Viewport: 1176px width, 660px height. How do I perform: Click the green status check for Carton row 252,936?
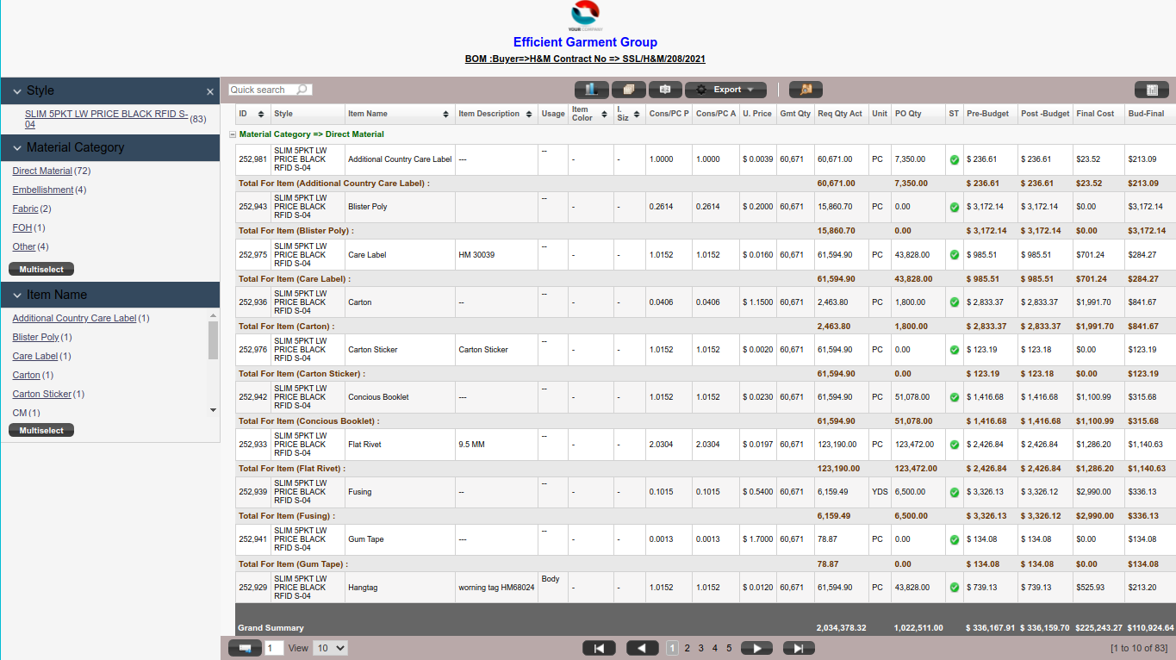point(955,302)
